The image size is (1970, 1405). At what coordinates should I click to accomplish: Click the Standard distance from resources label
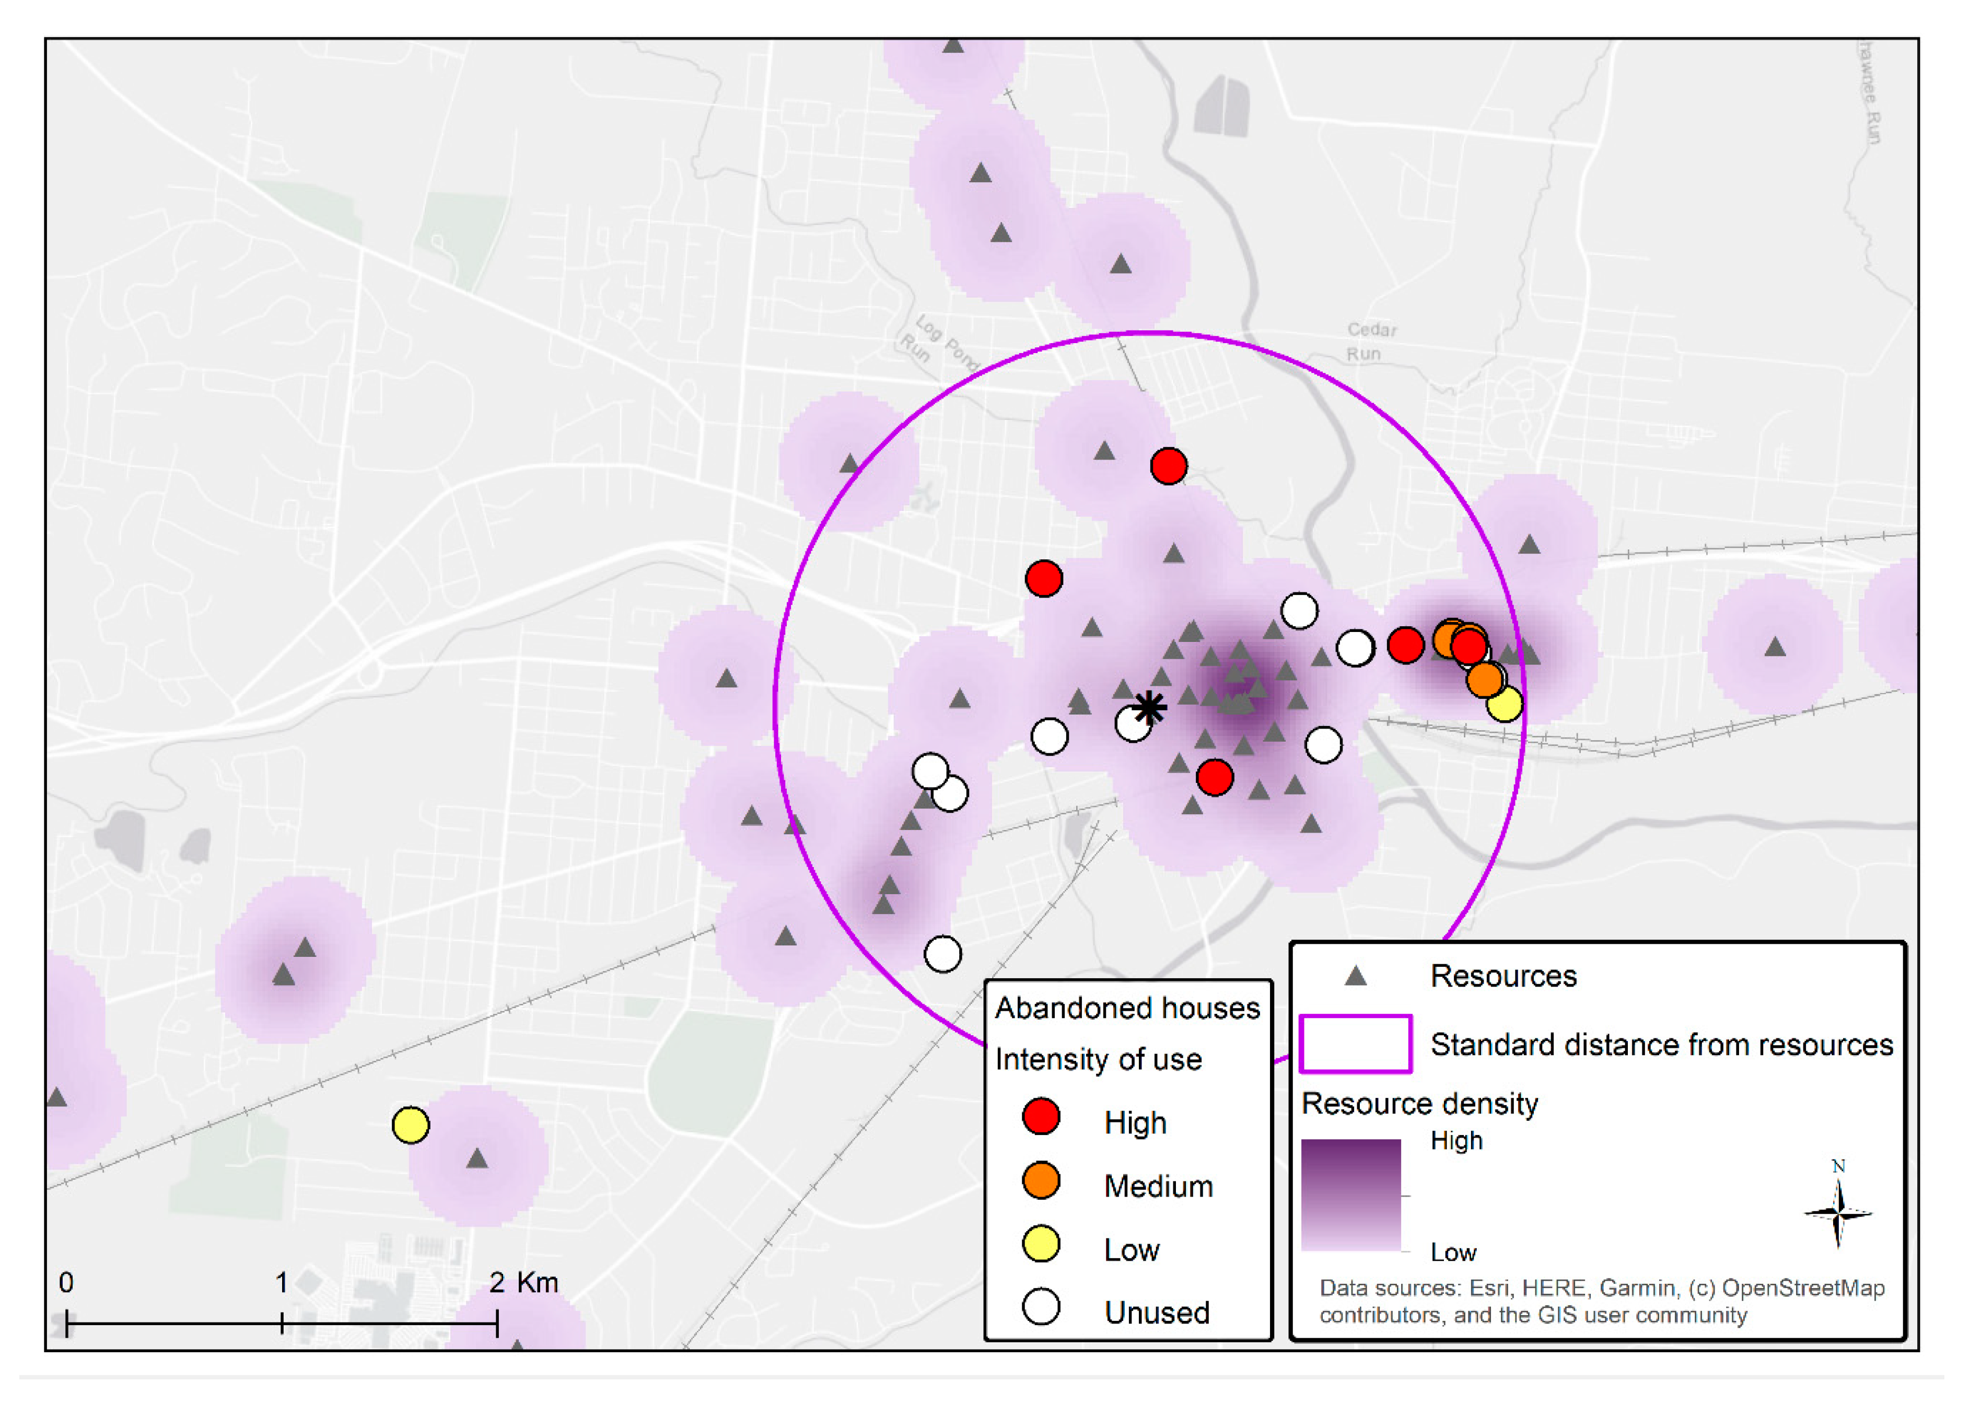[1661, 1044]
